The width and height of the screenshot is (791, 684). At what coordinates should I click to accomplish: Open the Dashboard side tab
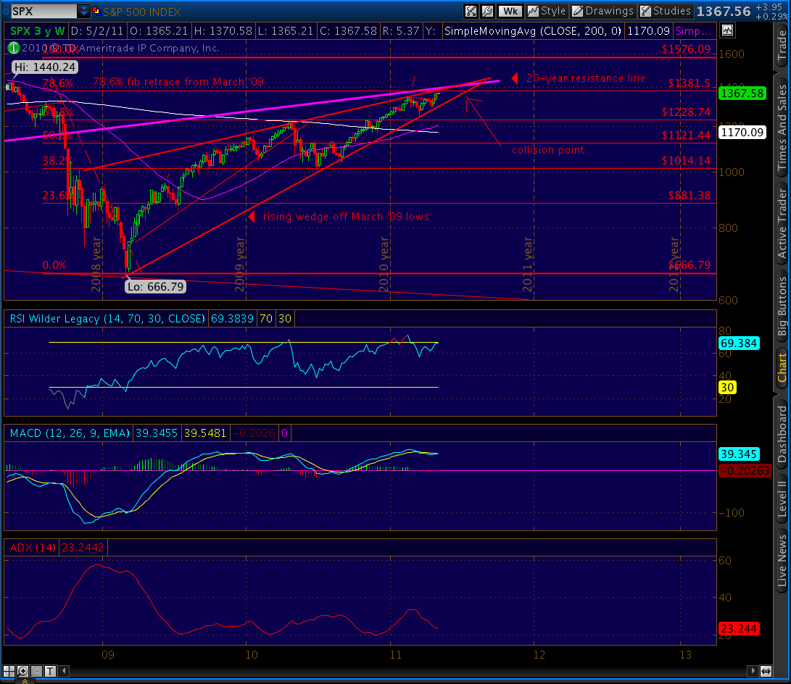[782, 435]
